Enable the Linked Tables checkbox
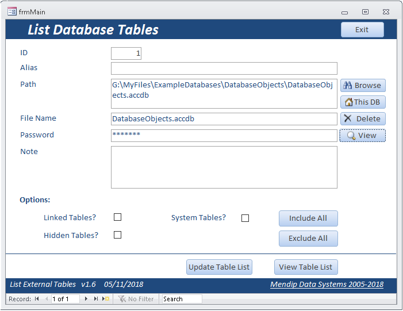The width and height of the screenshot is (403, 311). coord(117,217)
